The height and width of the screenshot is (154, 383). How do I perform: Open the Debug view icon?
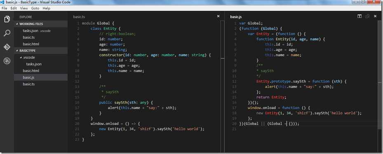tap(7, 61)
